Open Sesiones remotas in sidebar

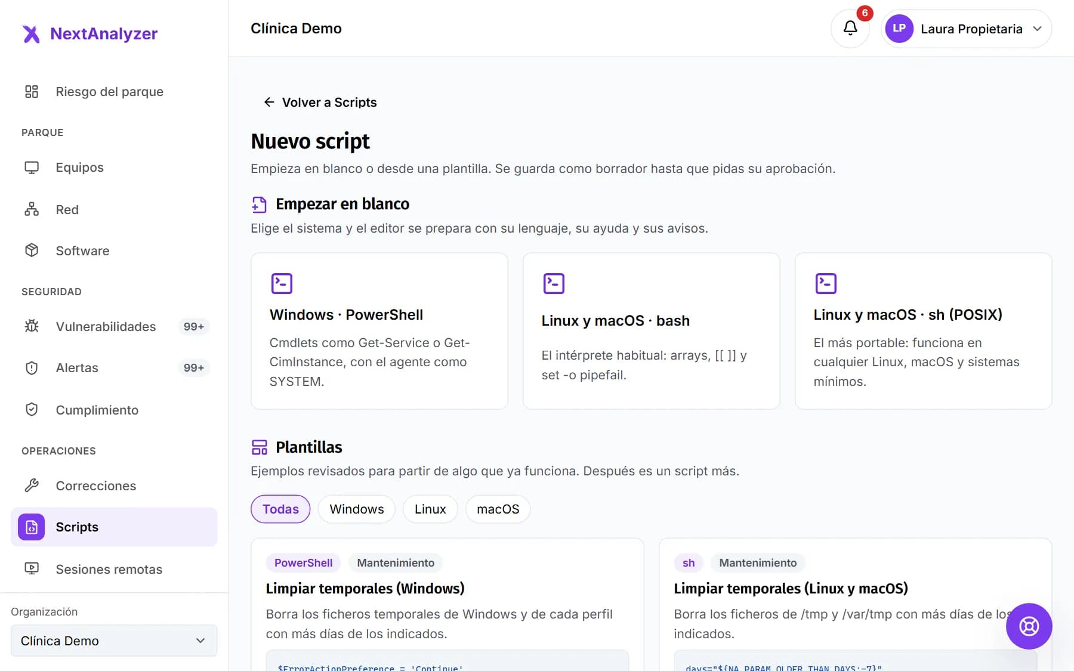click(114, 569)
